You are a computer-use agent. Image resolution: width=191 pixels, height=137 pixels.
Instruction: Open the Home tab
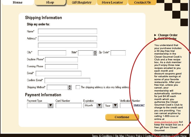[17, 3]
